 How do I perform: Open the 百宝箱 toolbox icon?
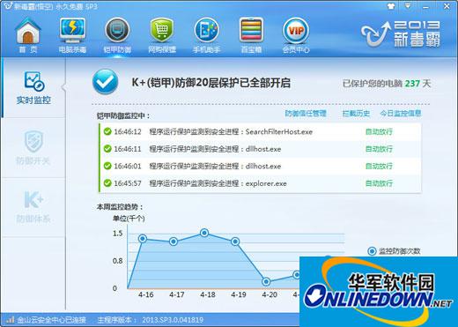point(251,34)
